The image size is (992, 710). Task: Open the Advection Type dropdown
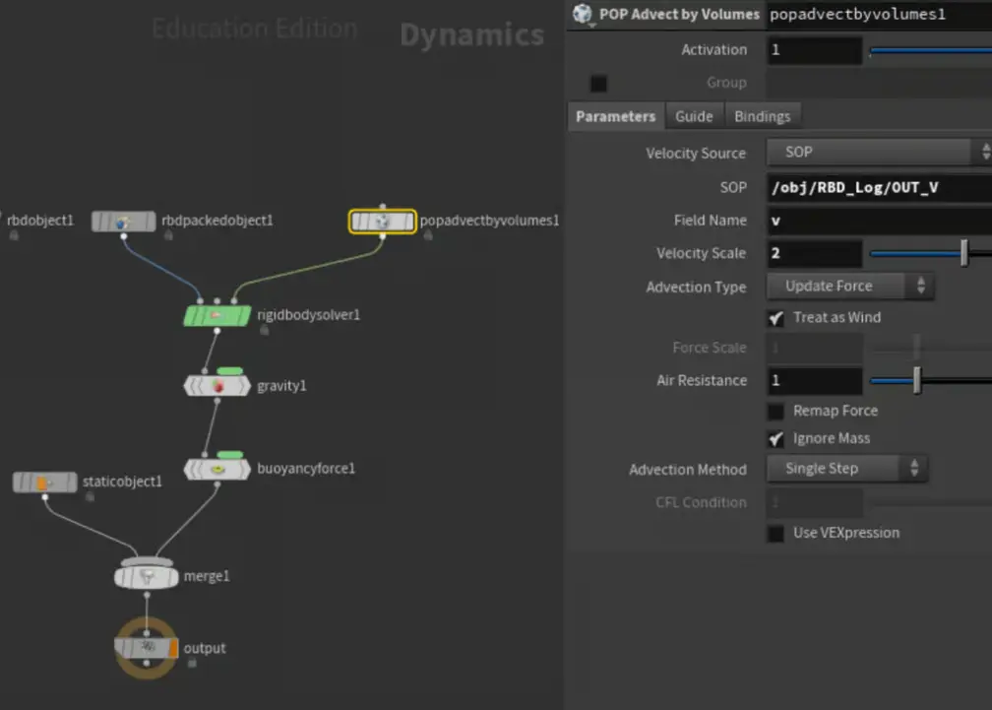[849, 287]
